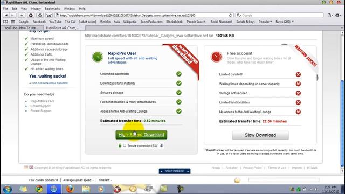Open Top Sites grid icon
The height and width of the screenshot is (194, 345).
[13, 22]
